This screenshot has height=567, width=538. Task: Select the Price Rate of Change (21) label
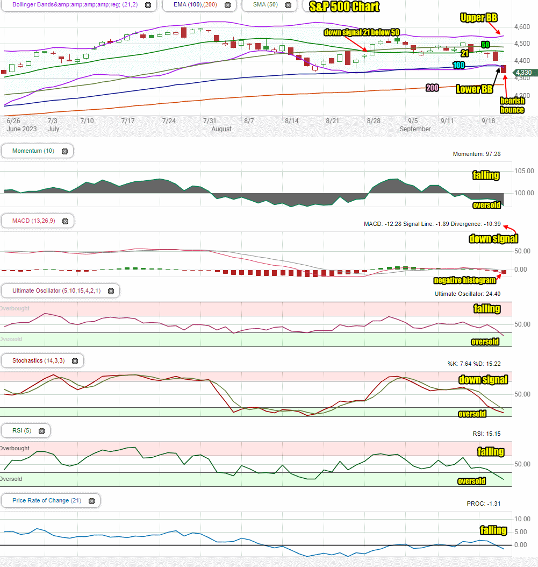(47, 500)
